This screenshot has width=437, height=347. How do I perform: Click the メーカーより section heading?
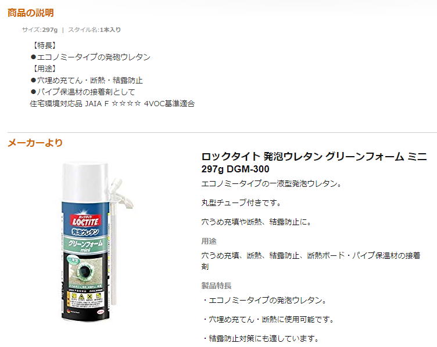point(35,143)
